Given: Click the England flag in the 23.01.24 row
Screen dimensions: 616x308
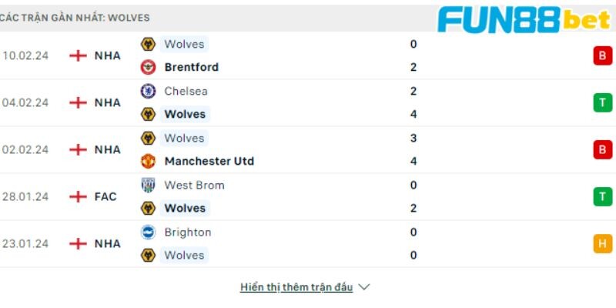Looking at the screenshot, I should 78,243.
